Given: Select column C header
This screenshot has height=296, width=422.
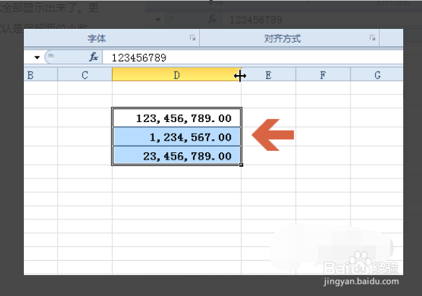Looking at the screenshot, I should pyautogui.click(x=85, y=75).
